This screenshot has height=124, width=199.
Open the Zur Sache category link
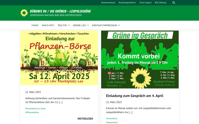(41, 108)
